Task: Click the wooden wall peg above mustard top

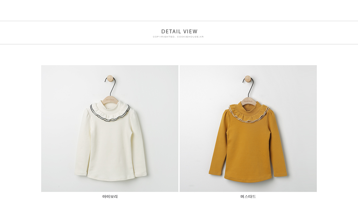Action: [248, 79]
